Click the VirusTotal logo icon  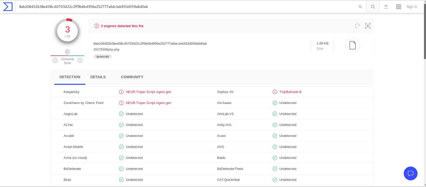tap(8, 7)
